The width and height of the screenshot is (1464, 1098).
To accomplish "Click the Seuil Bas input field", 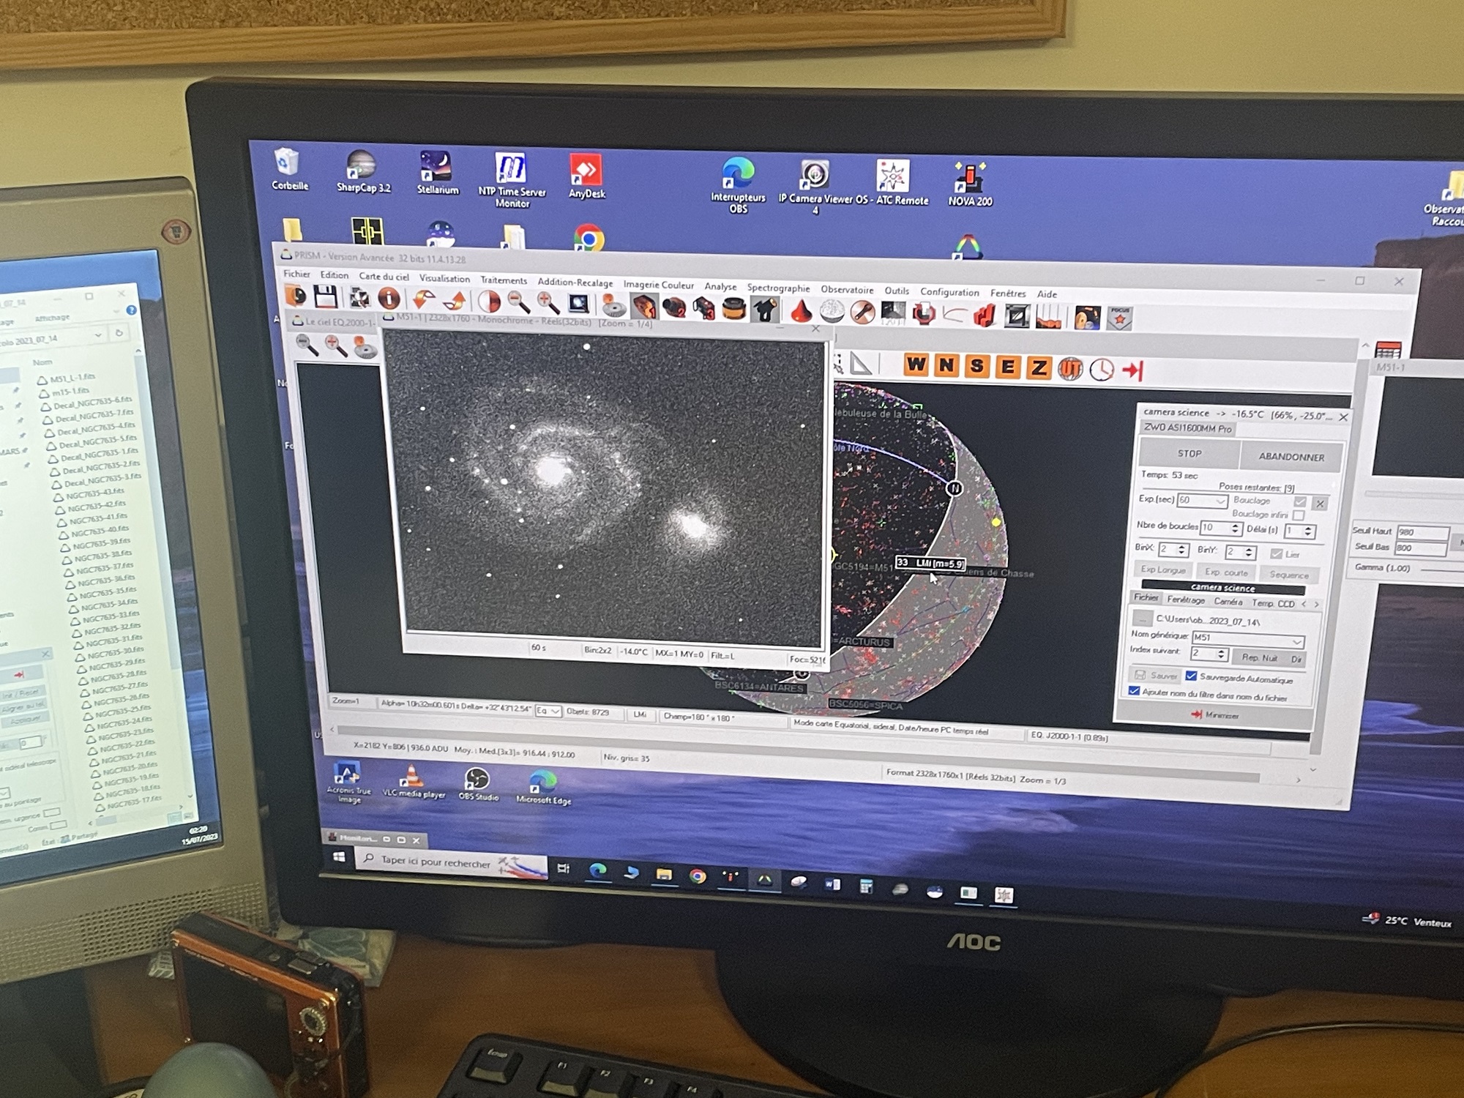I will coord(1421,548).
